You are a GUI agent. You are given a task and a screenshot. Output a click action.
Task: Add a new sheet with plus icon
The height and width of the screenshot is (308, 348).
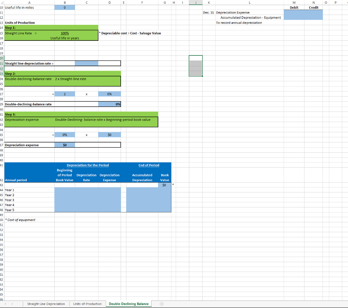coord(162,304)
